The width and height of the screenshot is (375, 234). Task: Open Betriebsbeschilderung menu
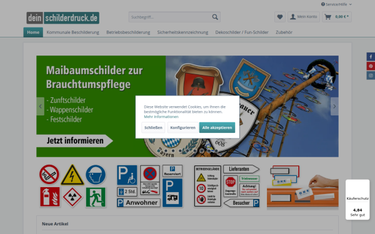(128, 32)
